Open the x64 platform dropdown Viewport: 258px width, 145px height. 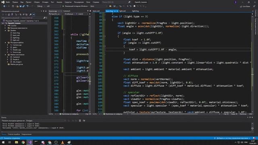tap(53, 6)
